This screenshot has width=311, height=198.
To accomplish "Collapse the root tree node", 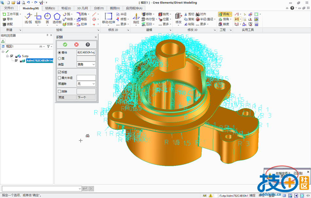I will point(3,51).
